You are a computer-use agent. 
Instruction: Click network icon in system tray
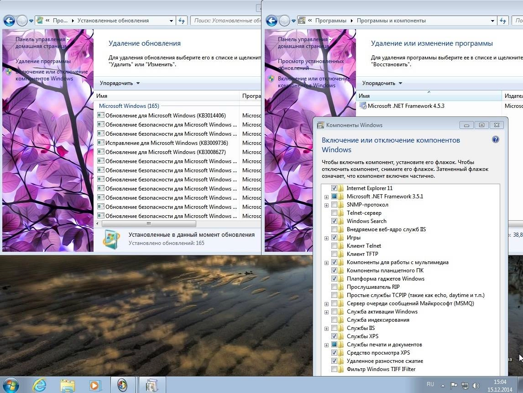coord(465,386)
